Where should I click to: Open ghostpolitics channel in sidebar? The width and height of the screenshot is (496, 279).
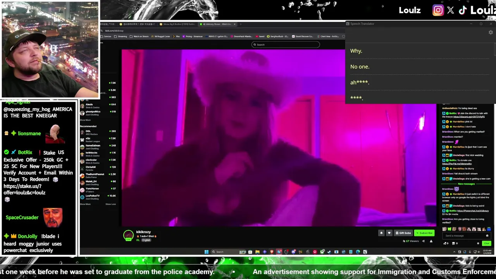[98, 112]
